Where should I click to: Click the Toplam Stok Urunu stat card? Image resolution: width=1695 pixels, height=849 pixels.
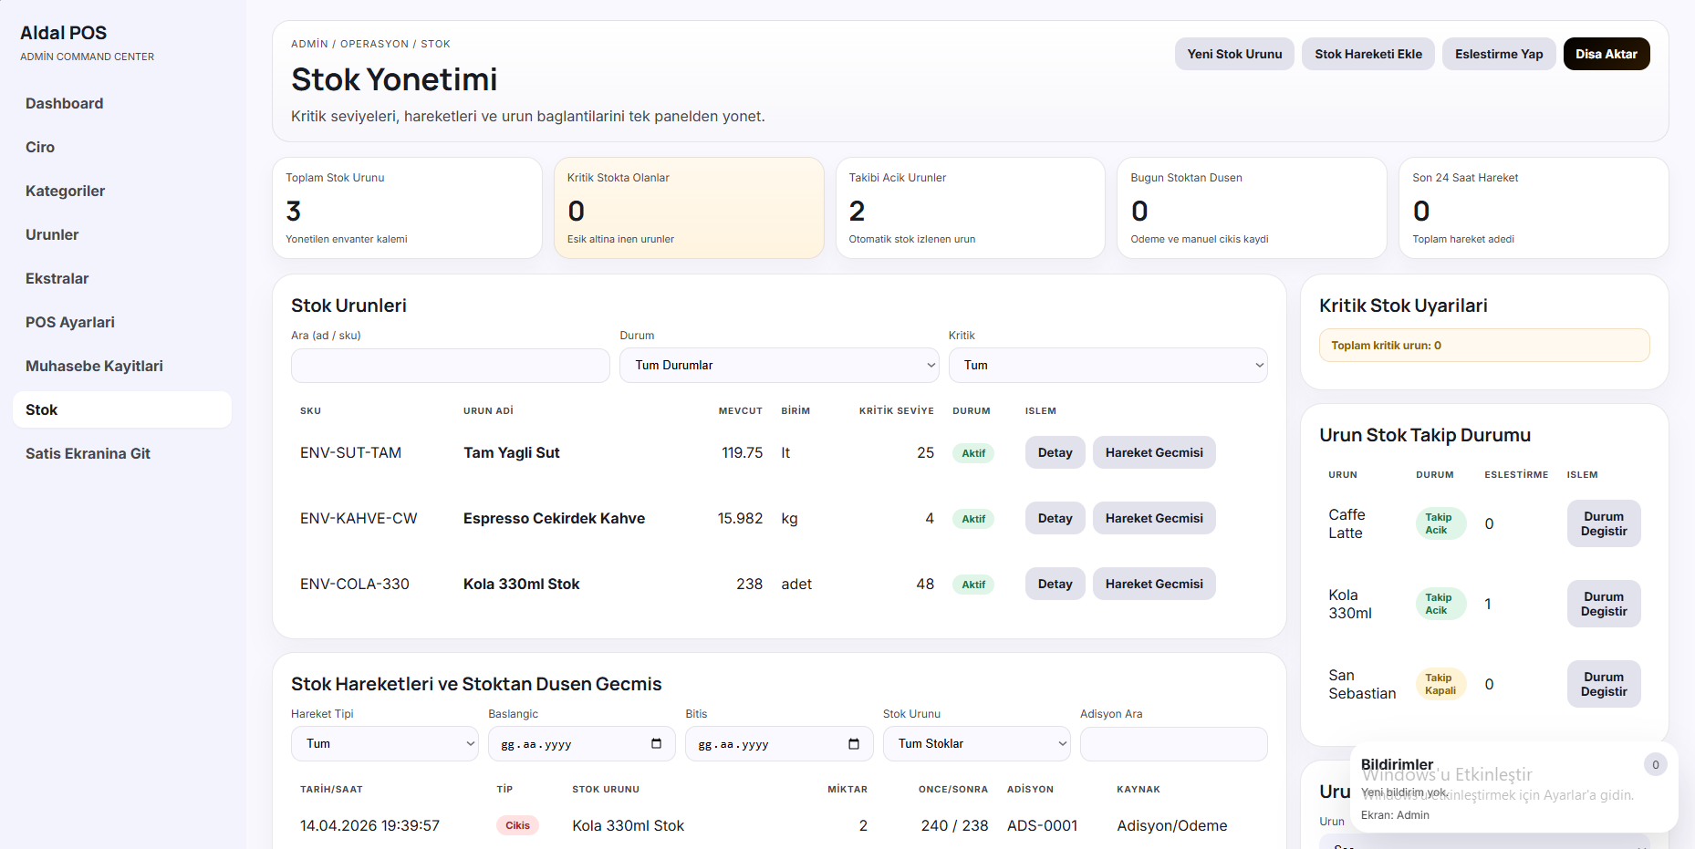coord(407,208)
